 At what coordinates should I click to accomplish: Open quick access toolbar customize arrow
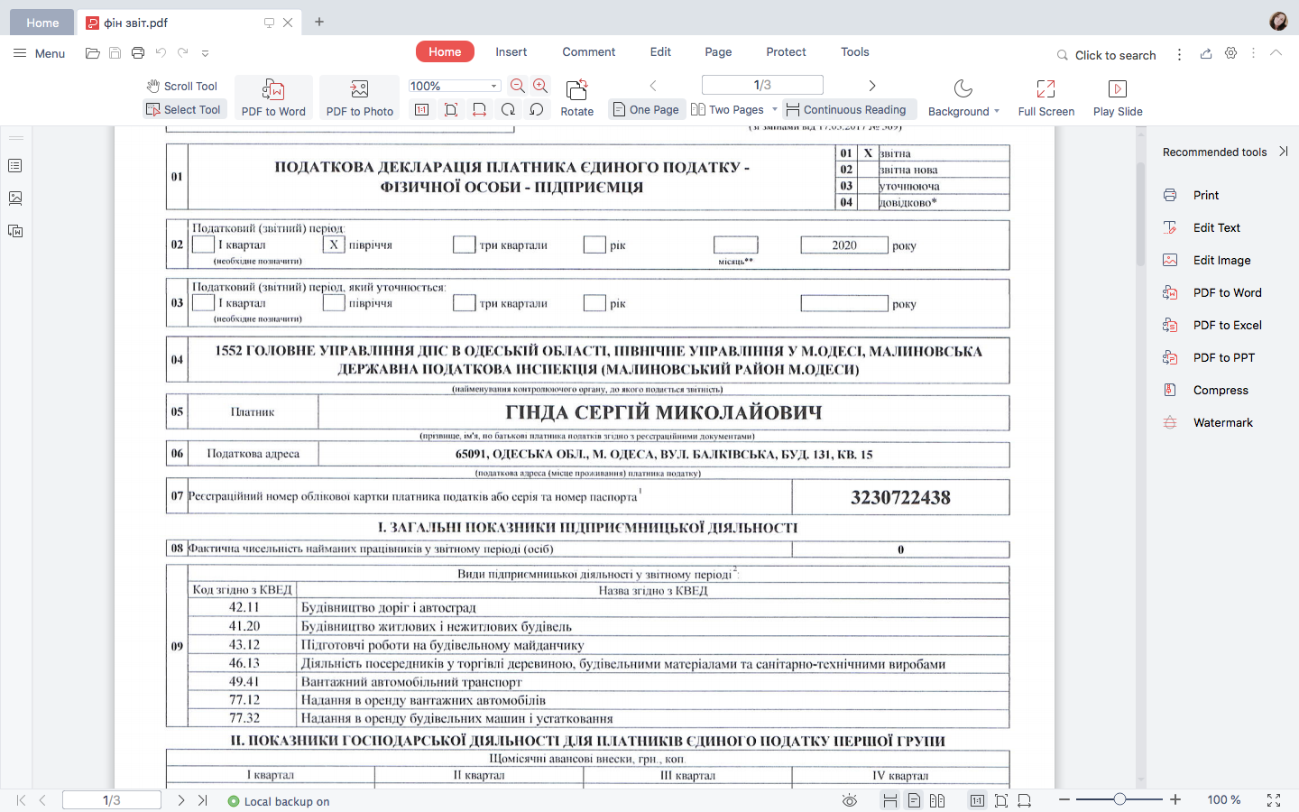205,53
